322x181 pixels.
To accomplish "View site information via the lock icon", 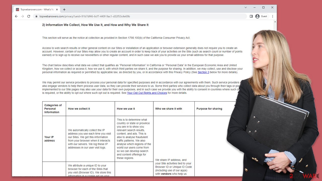I will (x=36, y=16).
